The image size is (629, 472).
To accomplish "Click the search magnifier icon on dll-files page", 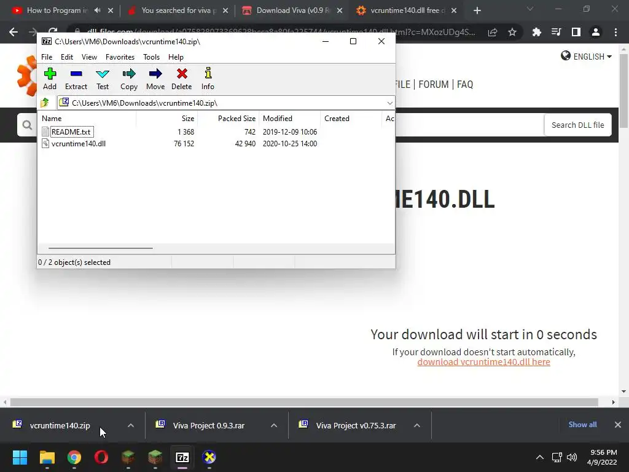I will pyautogui.click(x=27, y=125).
